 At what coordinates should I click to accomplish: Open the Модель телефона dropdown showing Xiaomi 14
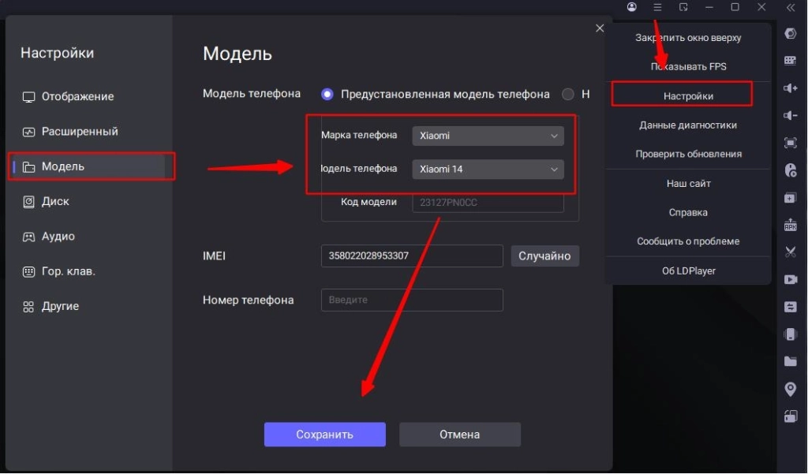487,169
